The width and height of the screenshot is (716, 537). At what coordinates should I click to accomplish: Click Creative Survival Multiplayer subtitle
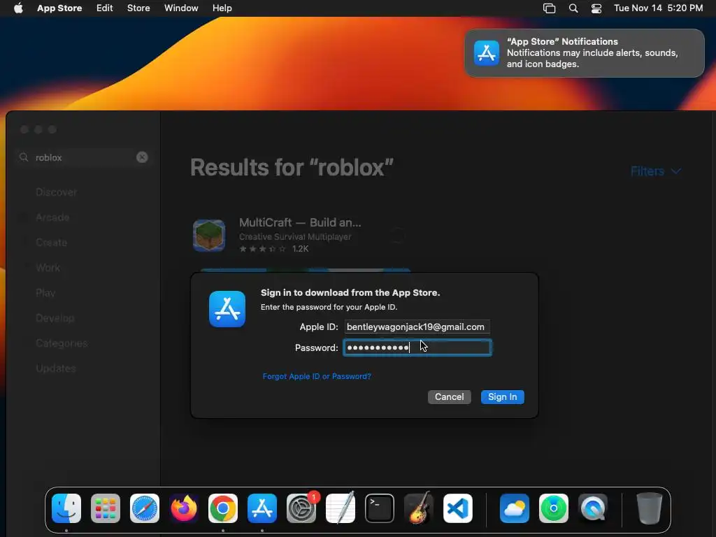click(x=295, y=236)
